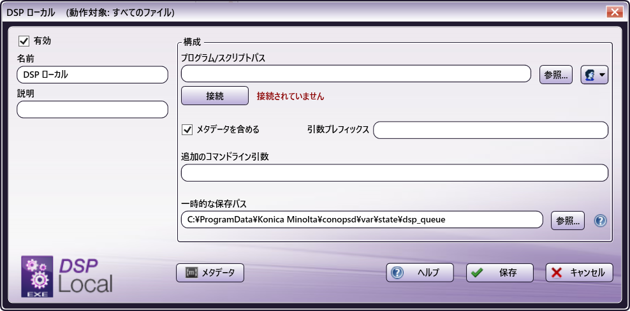630x311 pixels.
Task: Click the blue help icon beside temporary path
Action: (600, 221)
